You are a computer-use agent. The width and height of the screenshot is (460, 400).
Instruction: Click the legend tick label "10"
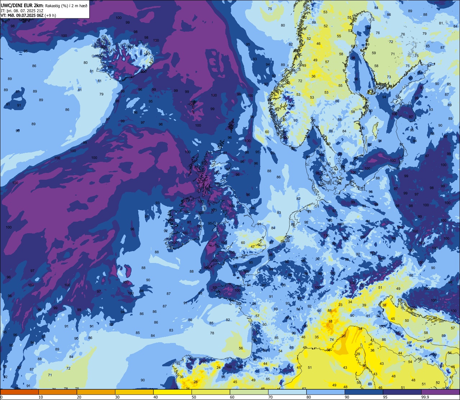[41, 397]
